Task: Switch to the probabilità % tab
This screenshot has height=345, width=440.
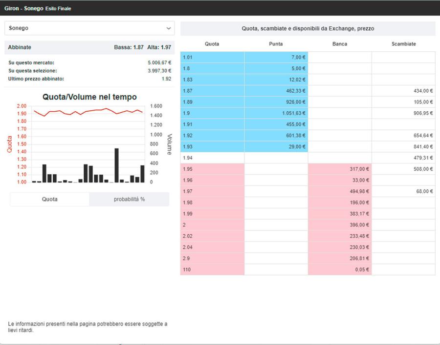Action: (129, 199)
